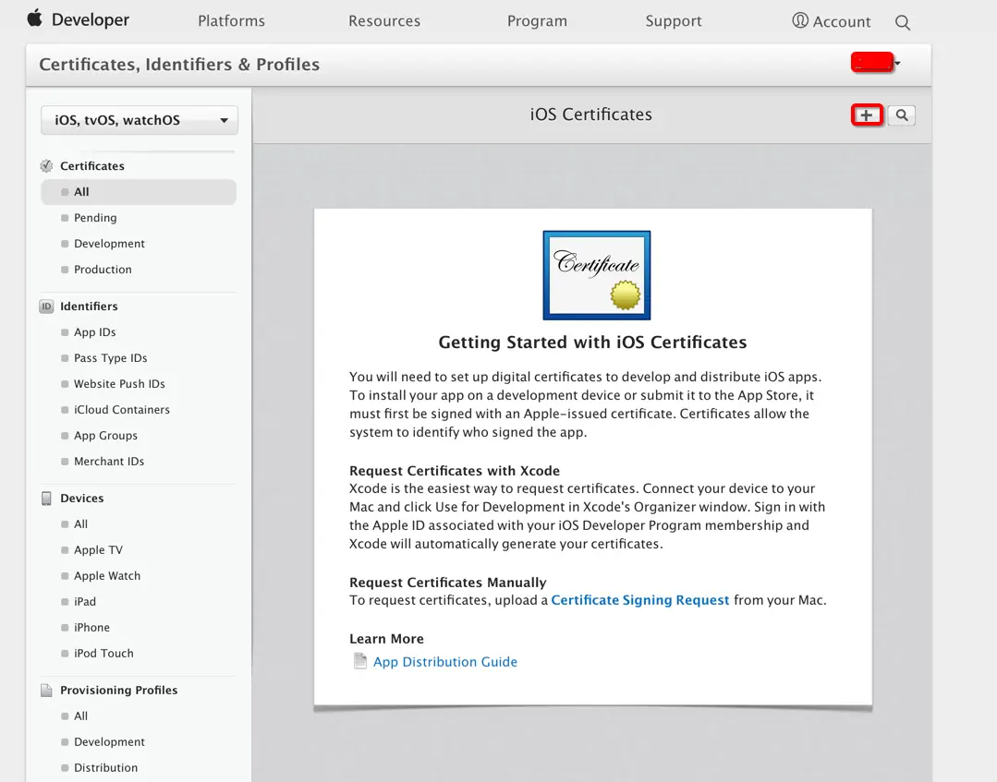
Task: Show Apple TV devices
Action: (x=99, y=550)
